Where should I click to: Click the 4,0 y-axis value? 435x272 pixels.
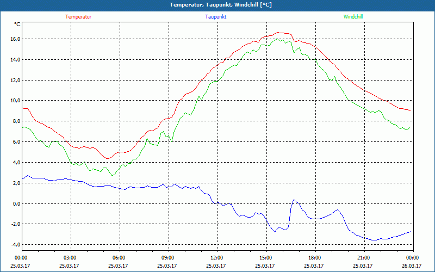click(17, 162)
